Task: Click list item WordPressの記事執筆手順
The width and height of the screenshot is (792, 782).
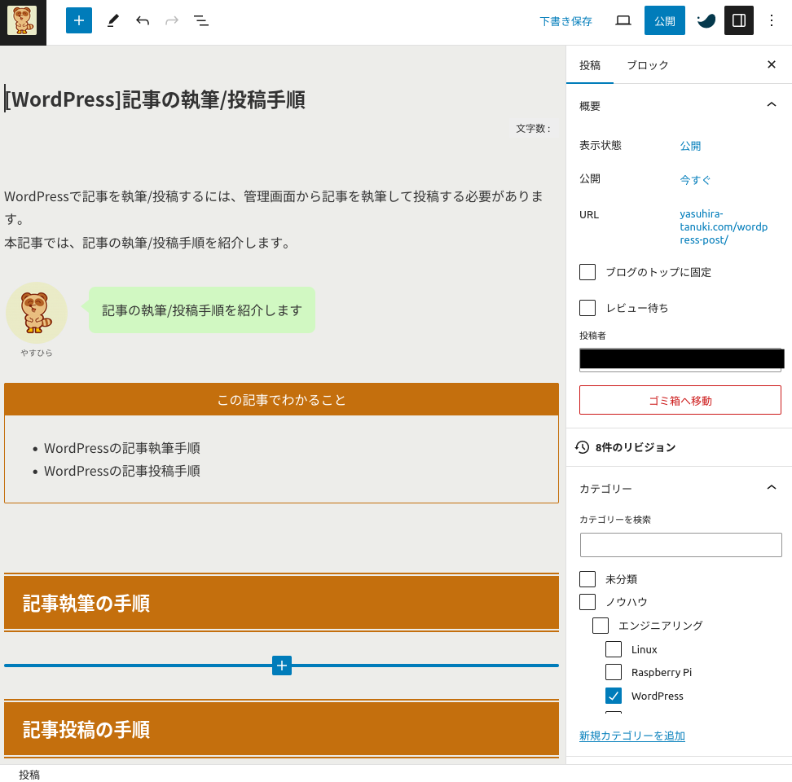Action: pos(122,448)
